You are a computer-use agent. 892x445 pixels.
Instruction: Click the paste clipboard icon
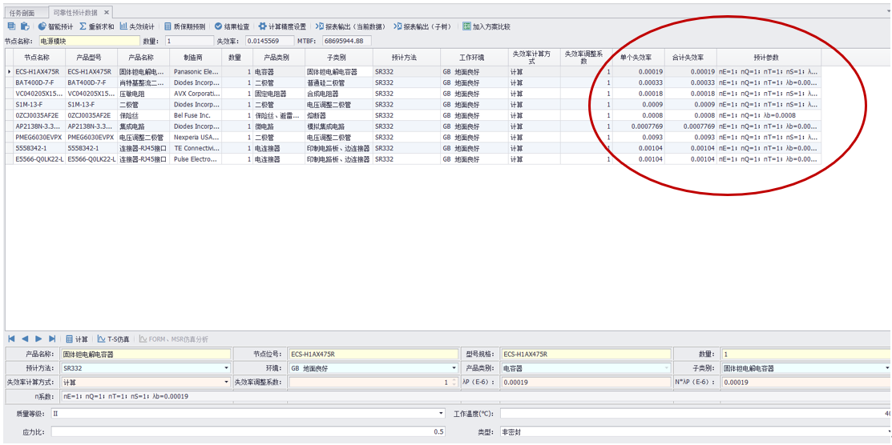[x=25, y=26]
